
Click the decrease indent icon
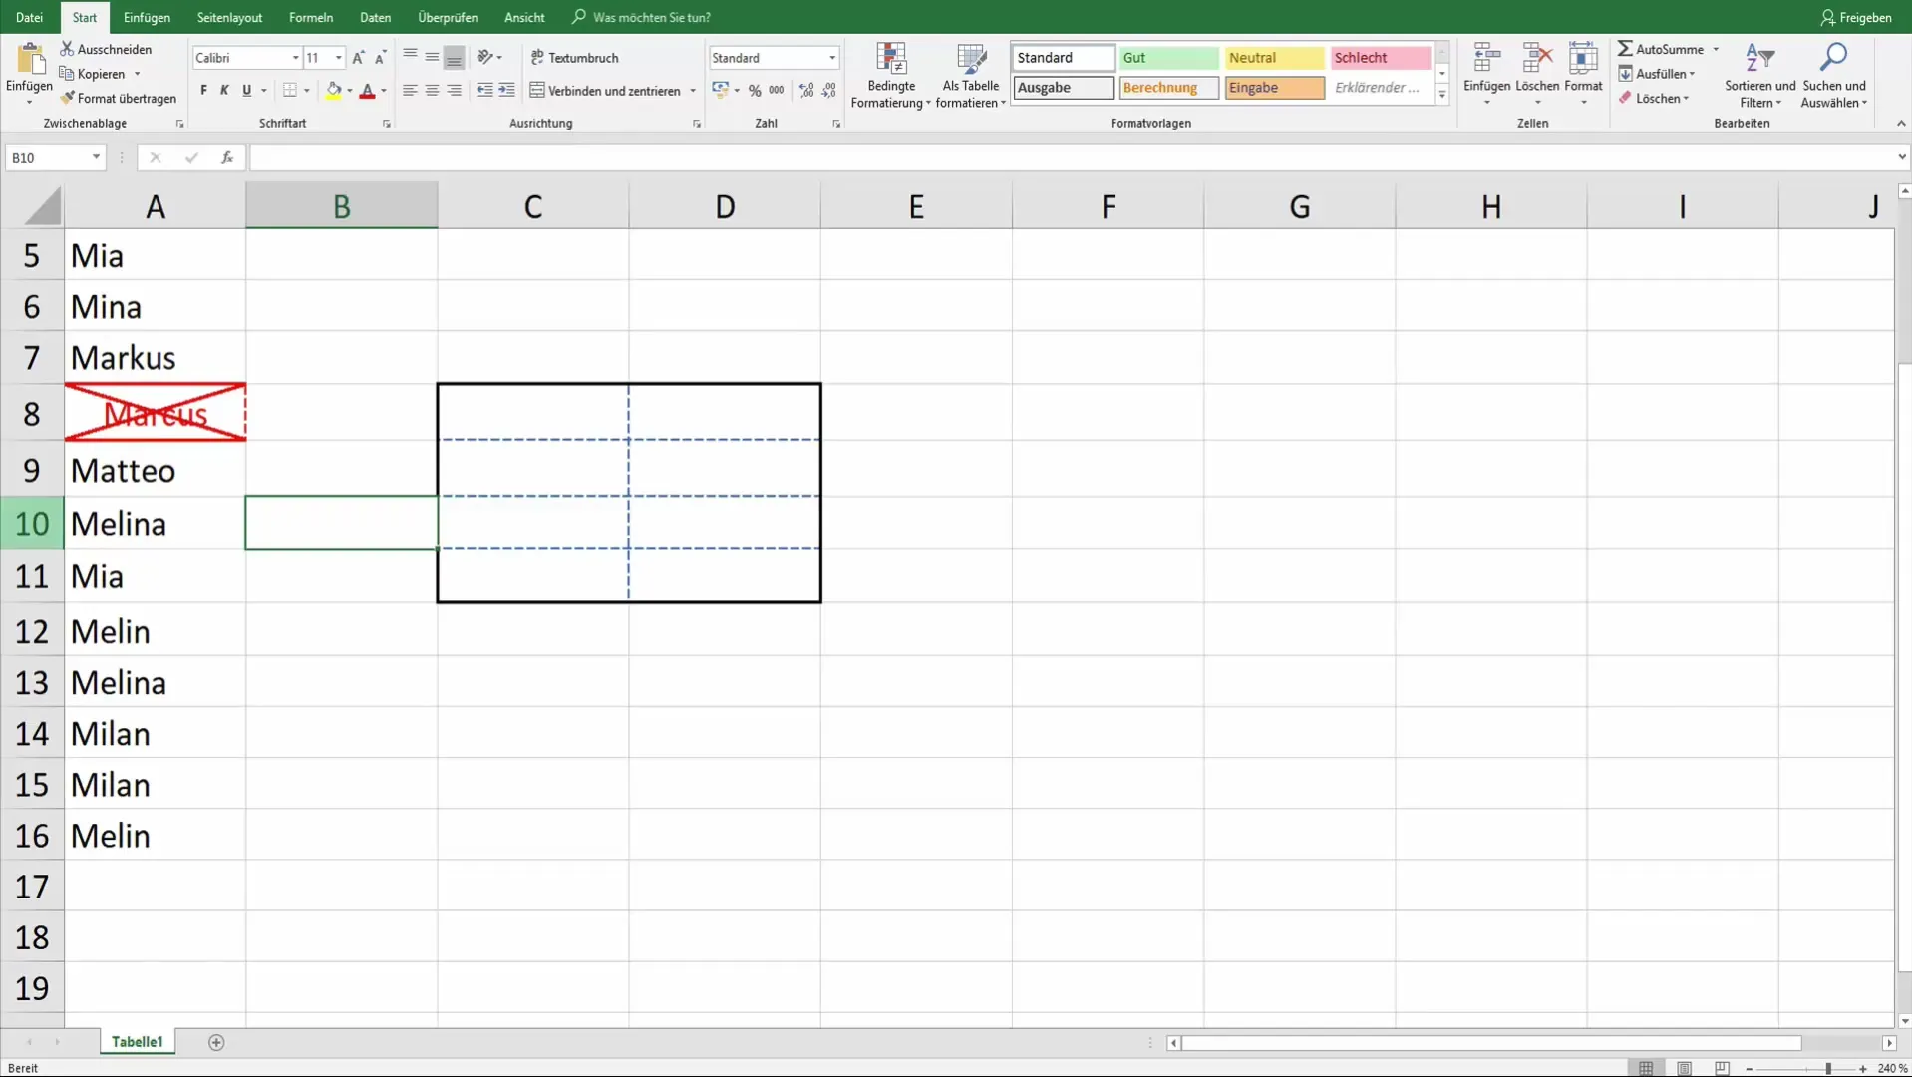click(x=484, y=91)
